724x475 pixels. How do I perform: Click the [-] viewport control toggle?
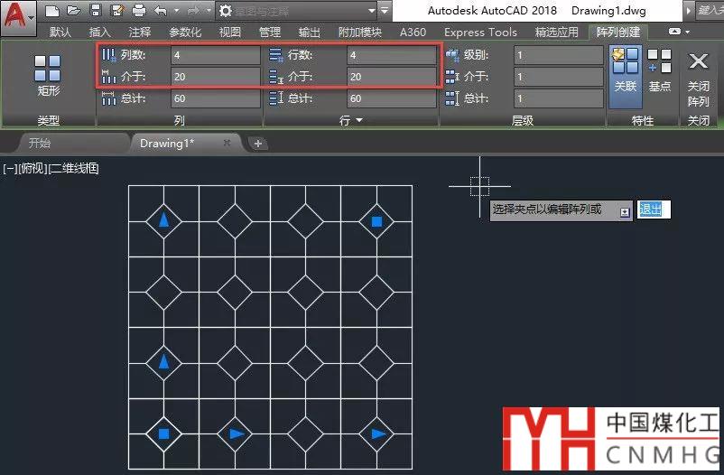tap(8, 169)
